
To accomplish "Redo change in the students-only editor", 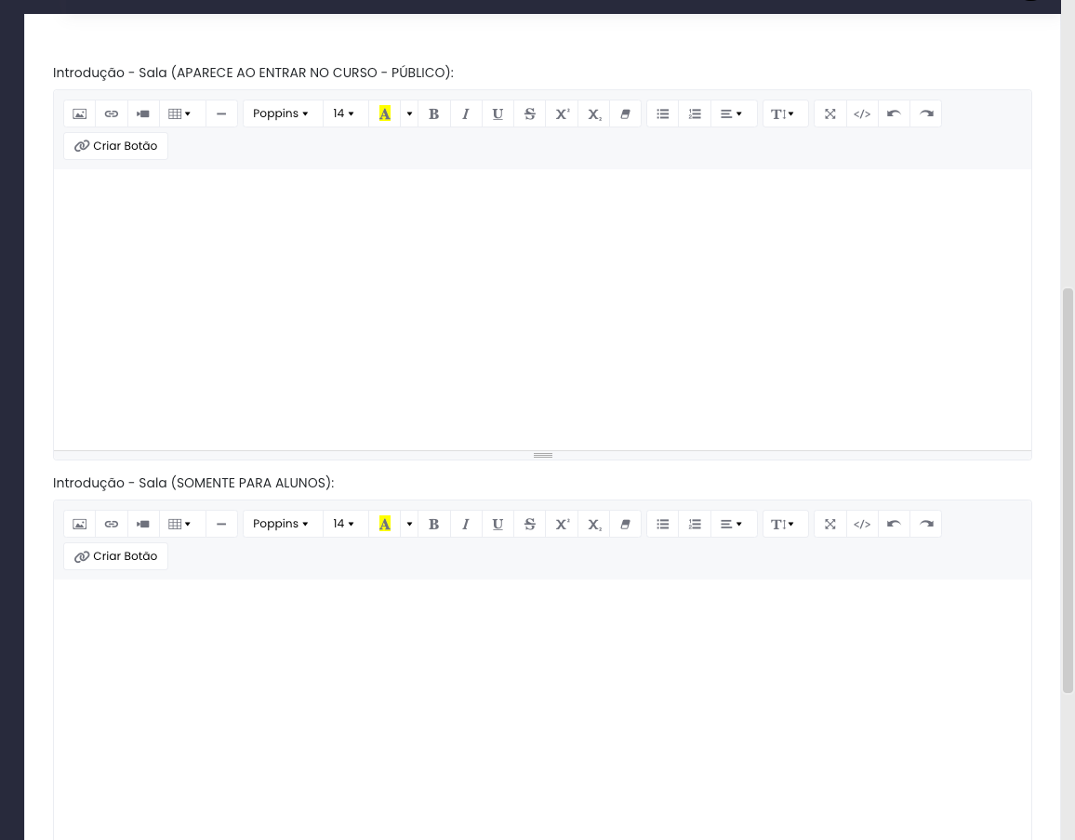I will (926, 524).
